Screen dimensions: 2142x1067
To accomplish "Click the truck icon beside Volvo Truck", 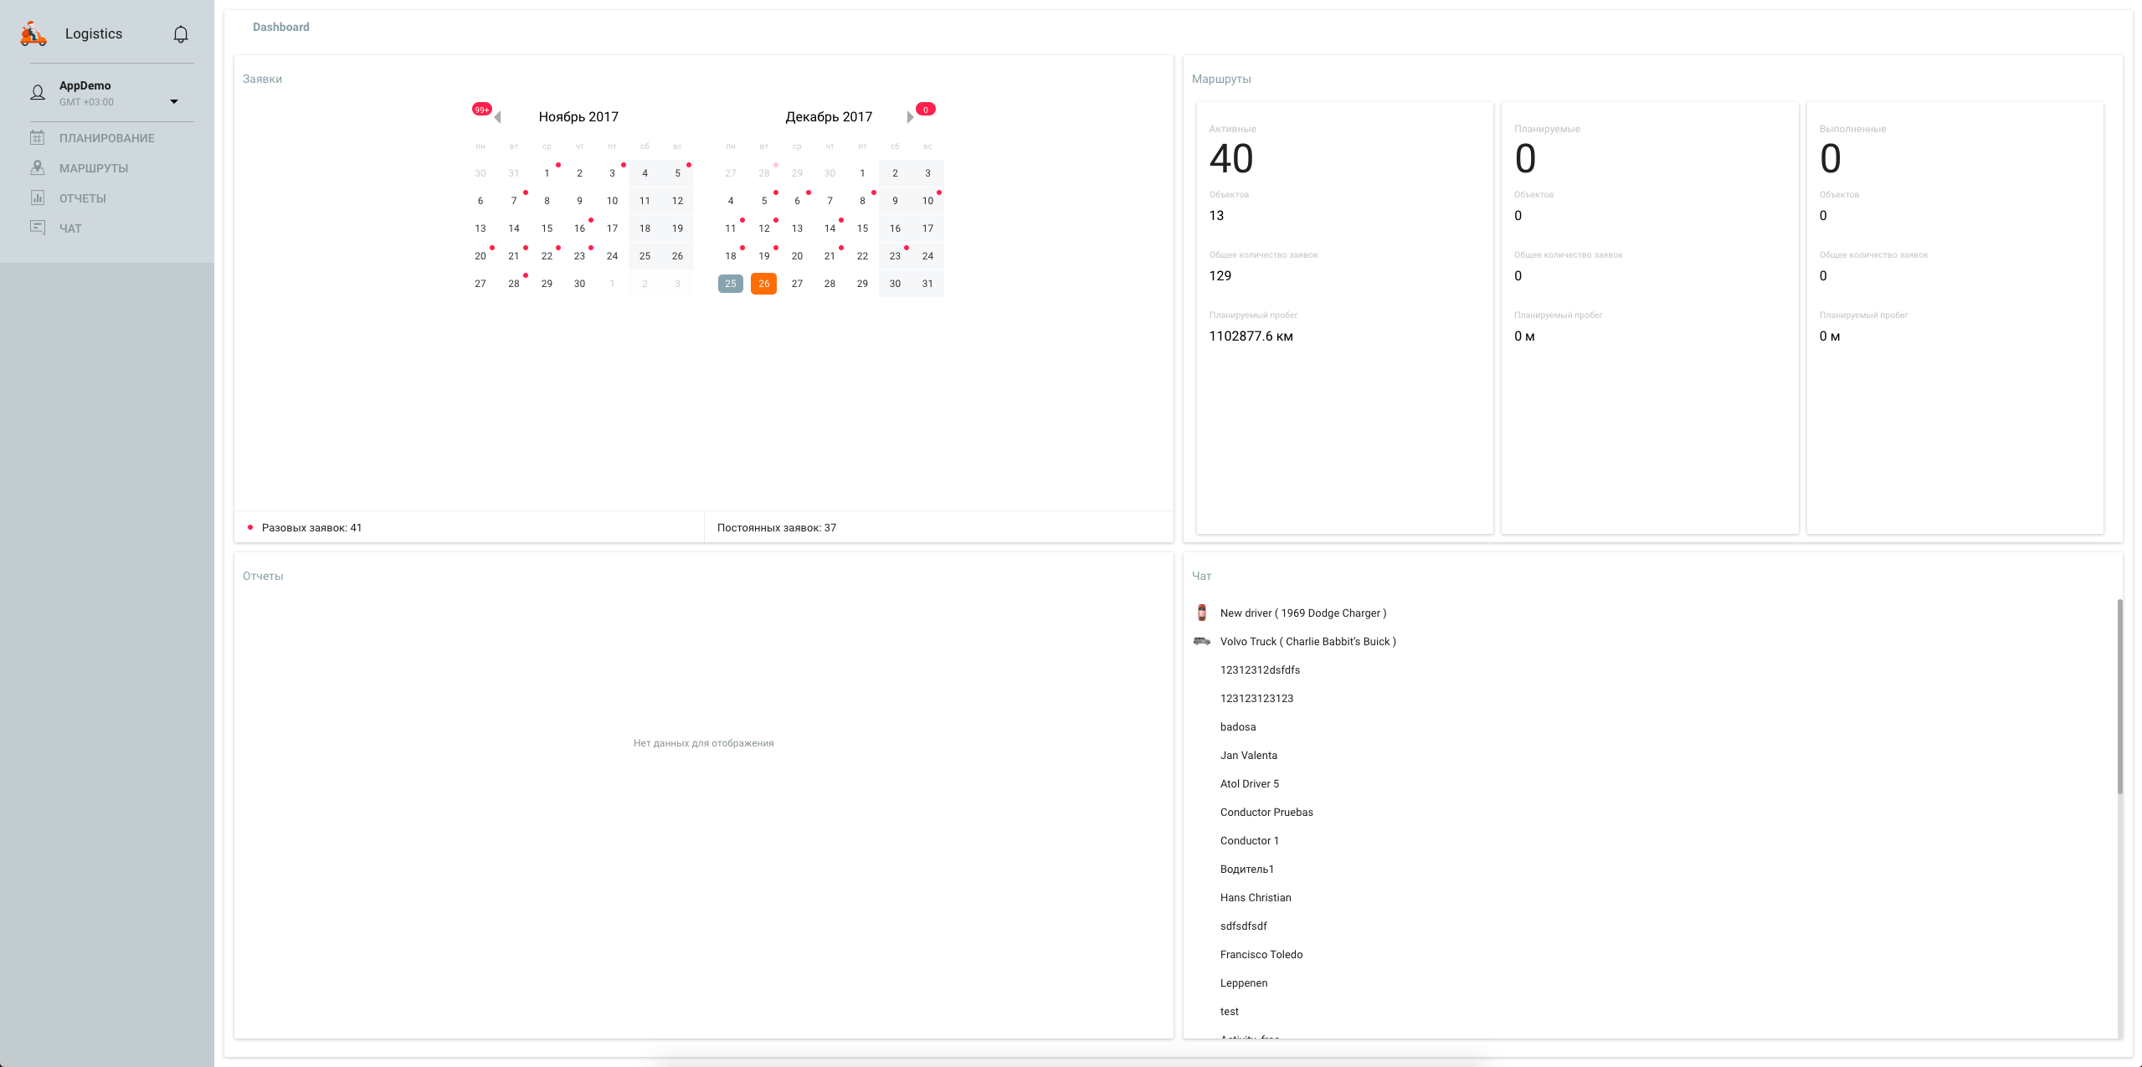I will (1202, 641).
